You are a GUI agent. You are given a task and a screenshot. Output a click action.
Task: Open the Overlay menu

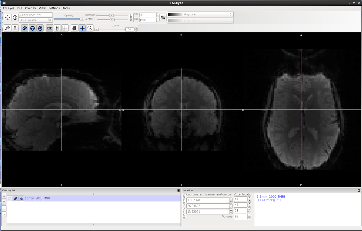[x=31, y=8]
